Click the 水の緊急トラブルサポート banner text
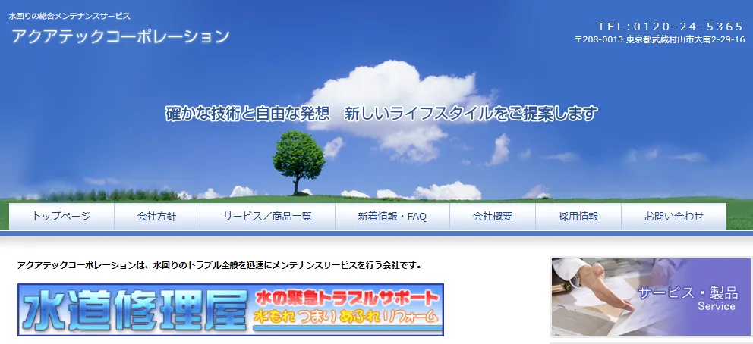753x344 pixels. 347,296
